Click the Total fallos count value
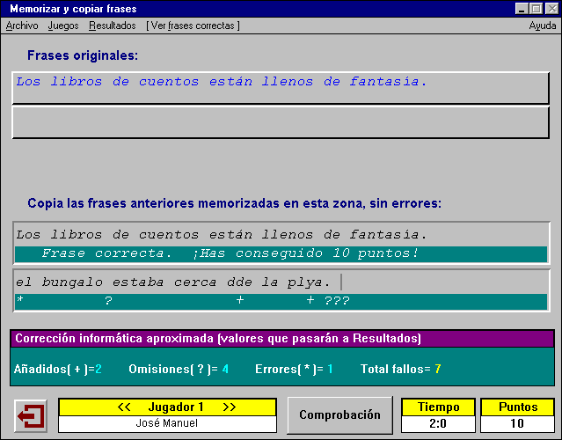This screenshot has width=562, height=440. click(x=437, y=369)
